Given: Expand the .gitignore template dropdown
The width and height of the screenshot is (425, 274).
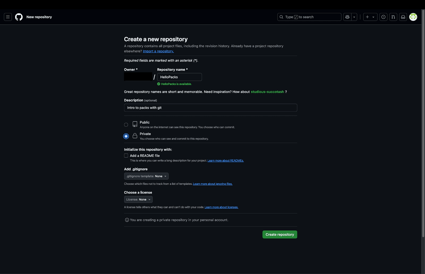Looking at the screenshot, I should point(146,176).
